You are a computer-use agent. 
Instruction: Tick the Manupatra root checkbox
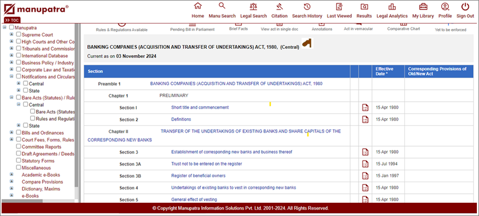point(12,28)
